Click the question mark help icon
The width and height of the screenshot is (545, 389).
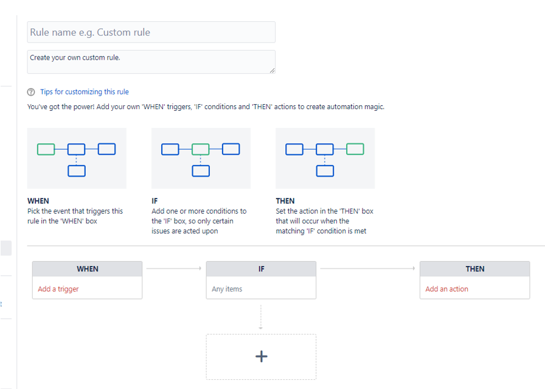(x=31, y=92)
